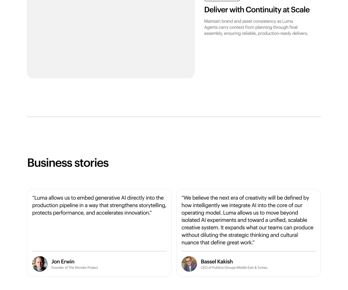Click Bassel Kakish's avatar picture
The height and width of the screenshot is (290, 348).
point(189,264)
